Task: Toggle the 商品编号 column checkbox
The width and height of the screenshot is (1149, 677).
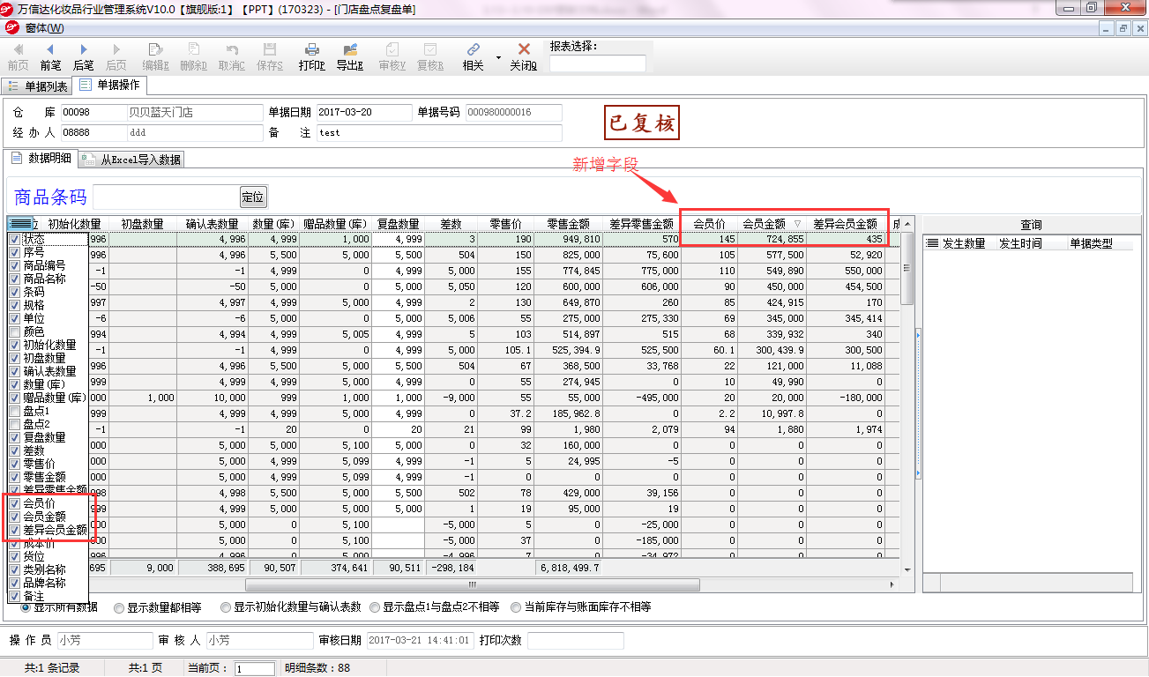Action: pos(14,265)
